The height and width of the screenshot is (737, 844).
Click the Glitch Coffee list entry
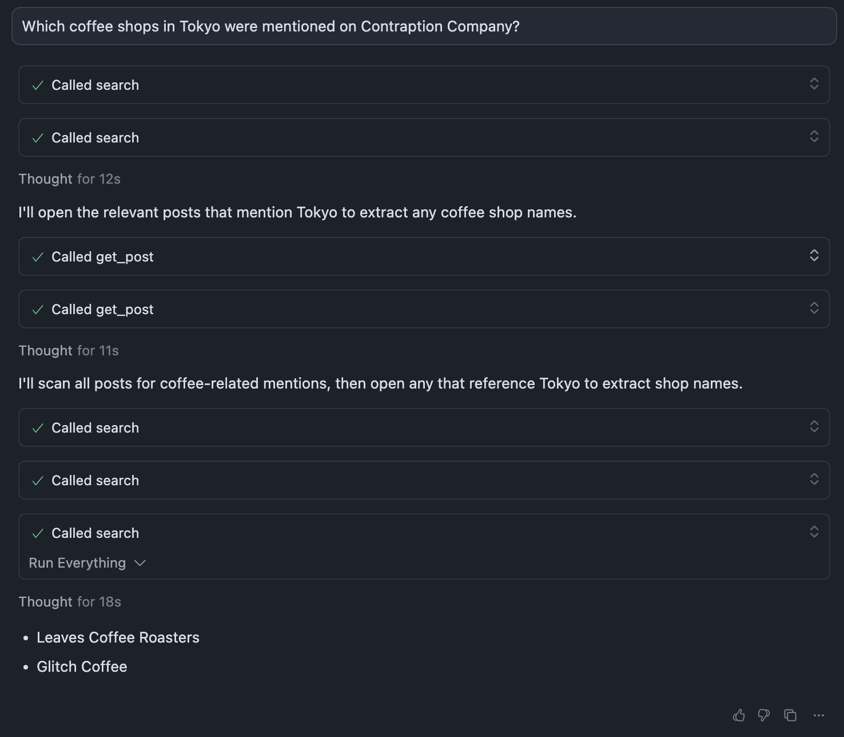(82, 666)
